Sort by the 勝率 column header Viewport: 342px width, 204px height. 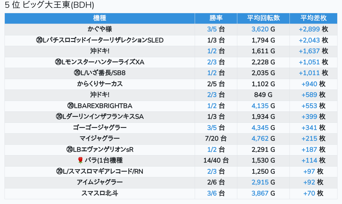tap(216, 18)
